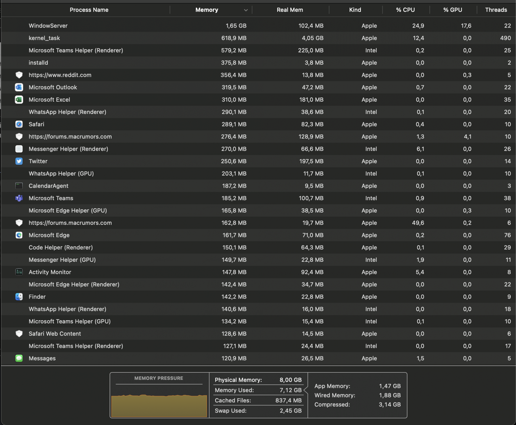Sort by % CPU column header
Image resolution: width=516 pixels, height=425 pixels.
point(405,10)
